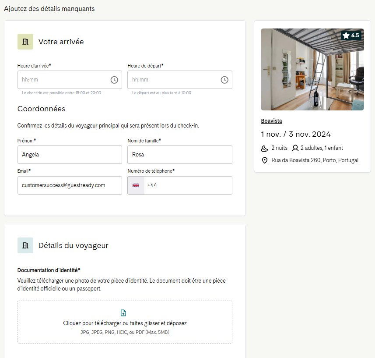Focus the Heure de départ time input

click(x=180, y=80)
